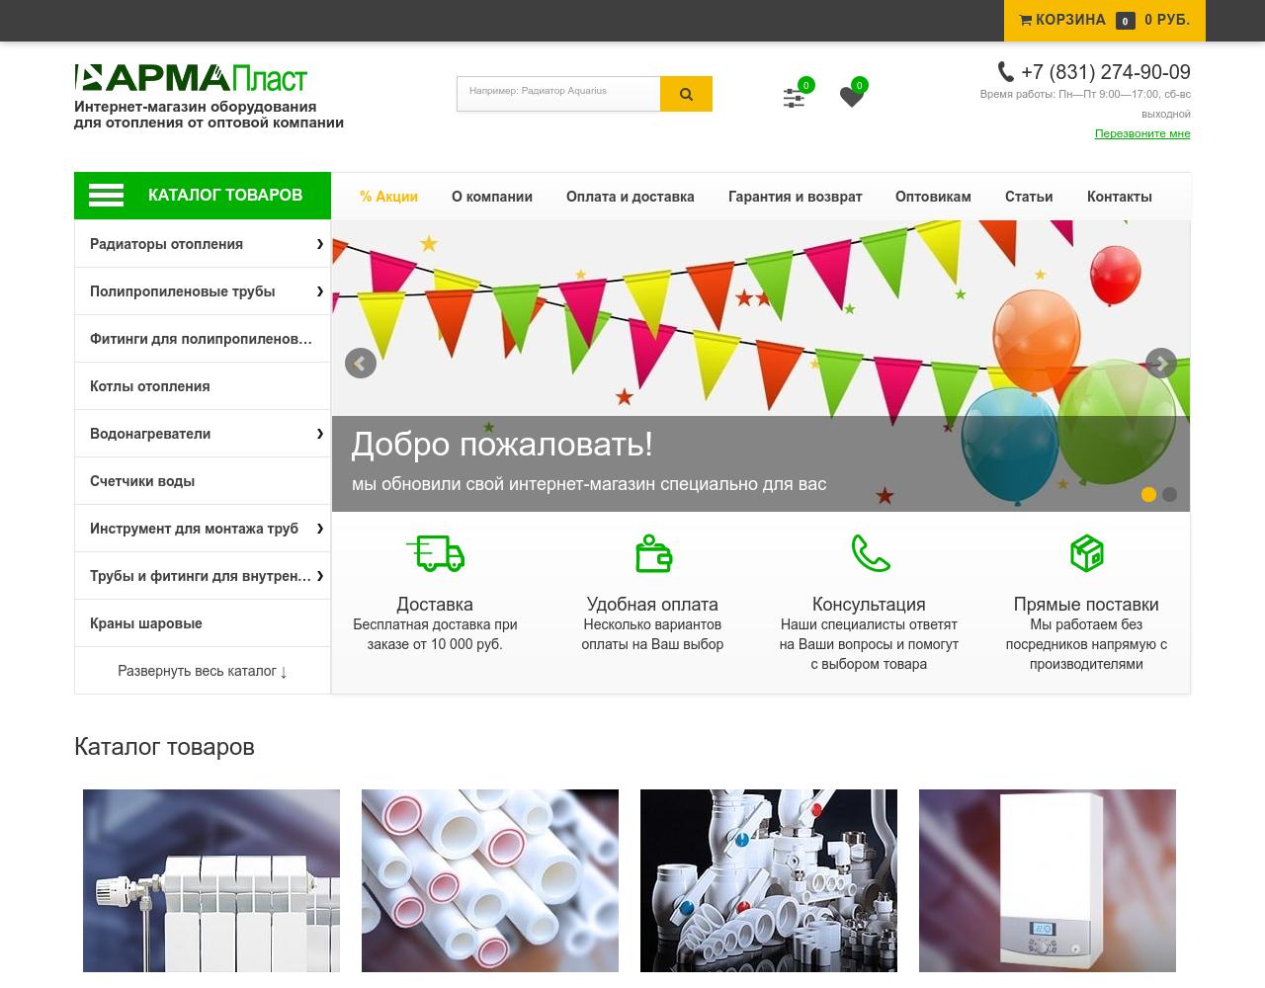1265x988 pixels.
Task: Click the Добро пожаловать! banner heading
Action: click(502, 445)
